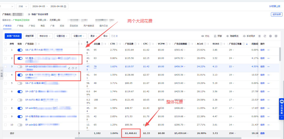Click copy icon in row 3
Screen dimensions: 284x139
click(73, 68)
